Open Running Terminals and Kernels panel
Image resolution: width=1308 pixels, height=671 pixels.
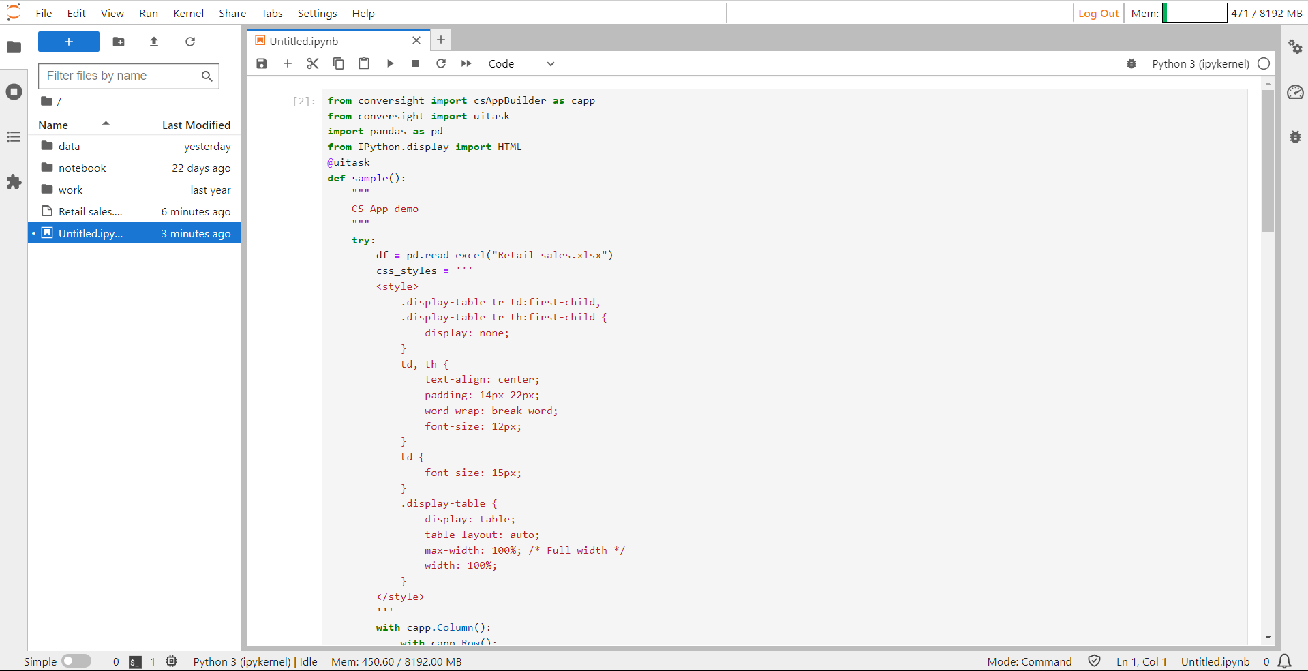point(14,92)
